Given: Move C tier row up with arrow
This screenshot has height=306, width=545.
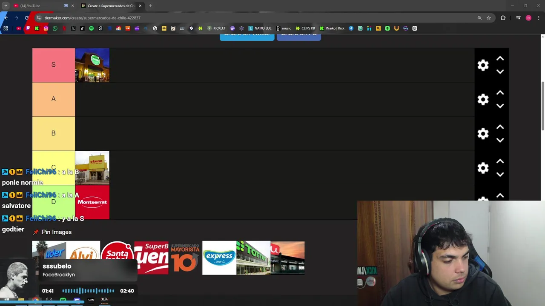Looking at the screenshot, I should pos(500,161).
